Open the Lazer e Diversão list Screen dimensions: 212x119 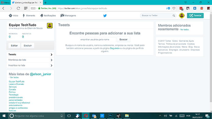click(16, 84)
